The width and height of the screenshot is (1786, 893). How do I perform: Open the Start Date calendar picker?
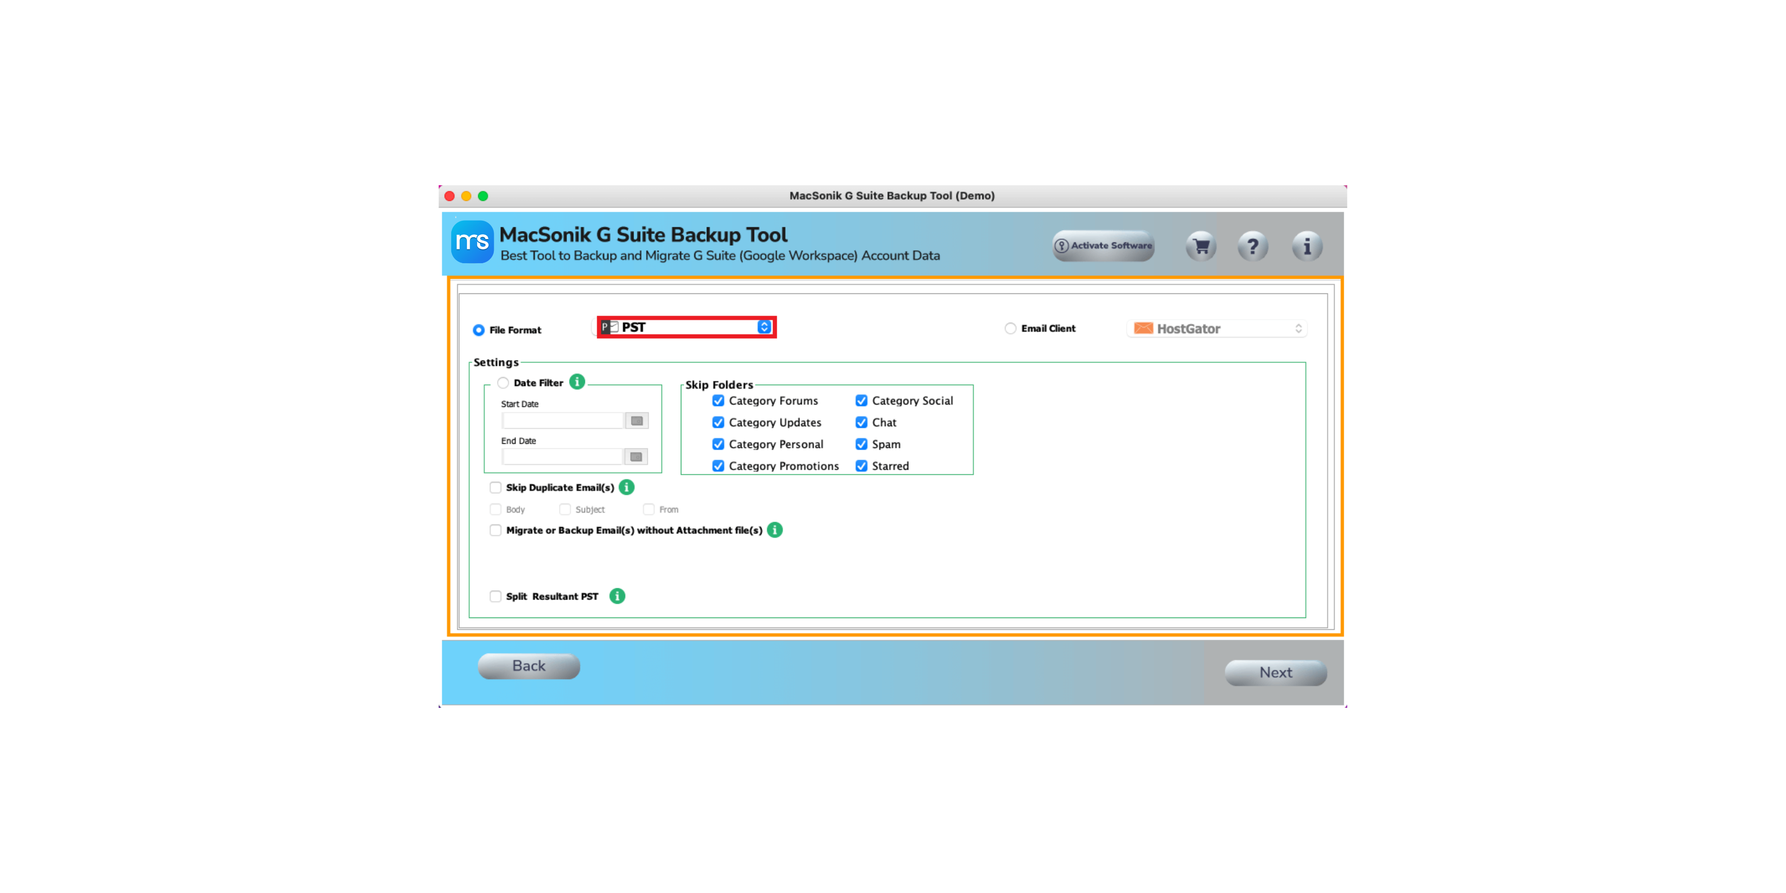(636, 421)
